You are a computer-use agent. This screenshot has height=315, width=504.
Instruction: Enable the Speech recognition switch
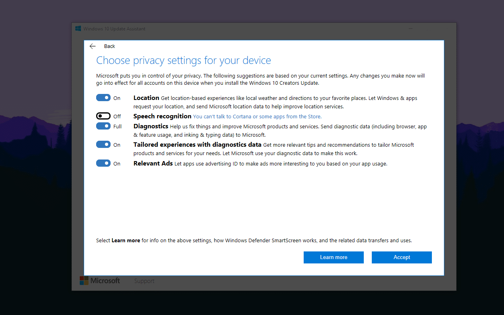103,116
